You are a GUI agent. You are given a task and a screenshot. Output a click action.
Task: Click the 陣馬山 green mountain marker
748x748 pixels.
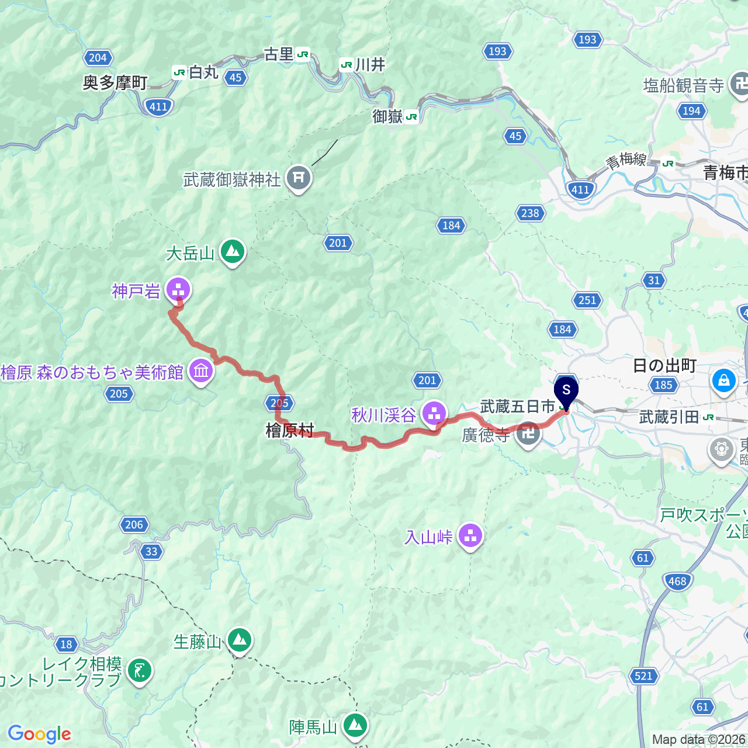355,726
